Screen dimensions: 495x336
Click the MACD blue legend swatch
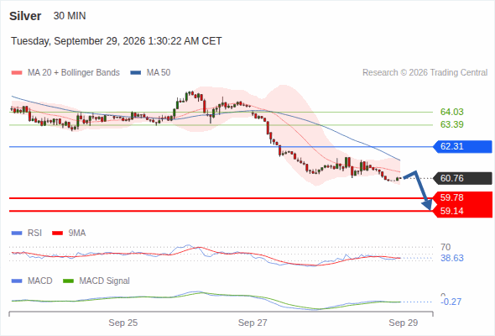(x=17, y=281)
